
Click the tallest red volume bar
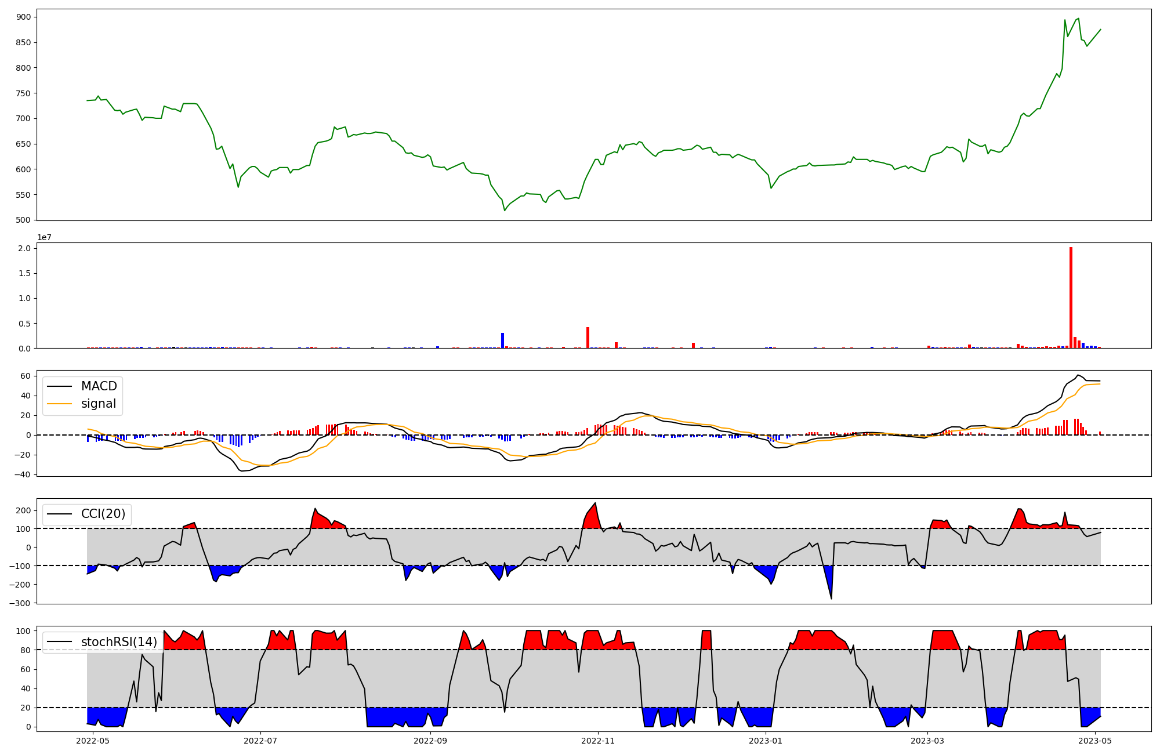click(x=1071, y=298)
